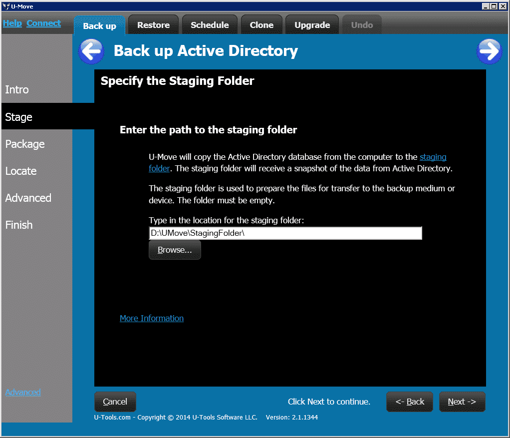Click the blue forward arrow icon

[x=489, y=51]
